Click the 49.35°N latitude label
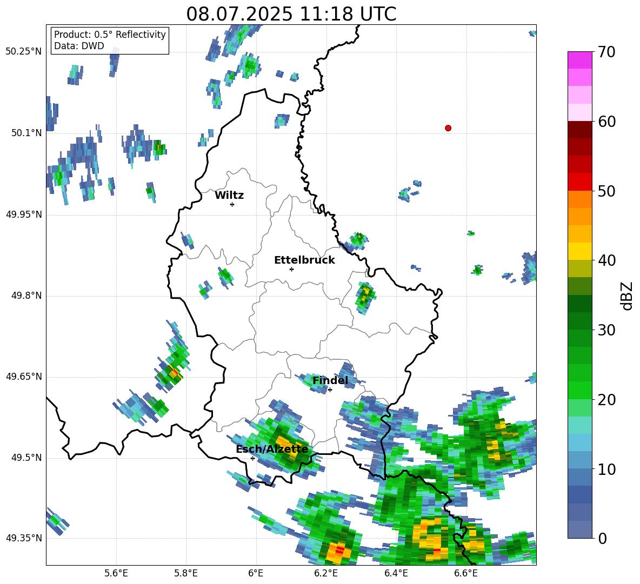This screenshot has width=640, height=584. click(24, 538)
